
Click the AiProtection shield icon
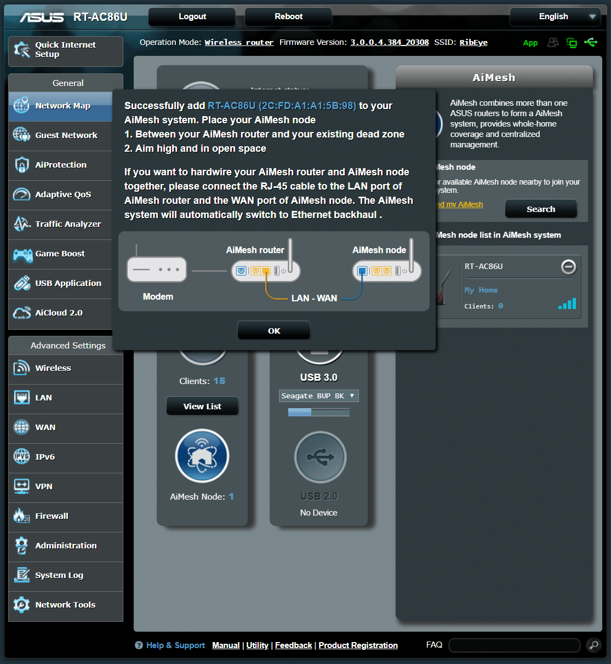click(21, 164)
